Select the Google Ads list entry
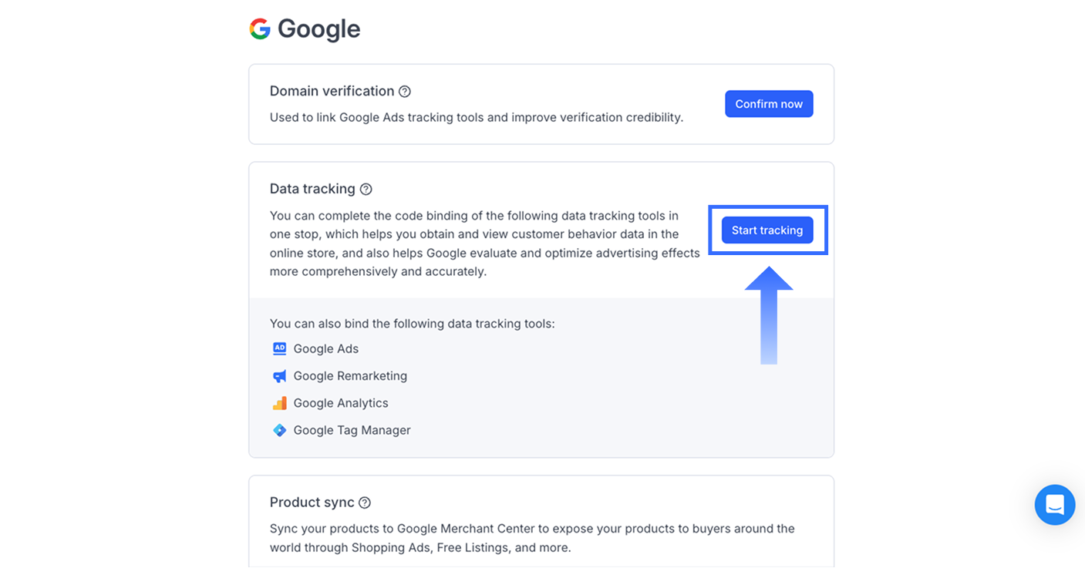Screen dimensions: 1085x568 click(326, 349)
